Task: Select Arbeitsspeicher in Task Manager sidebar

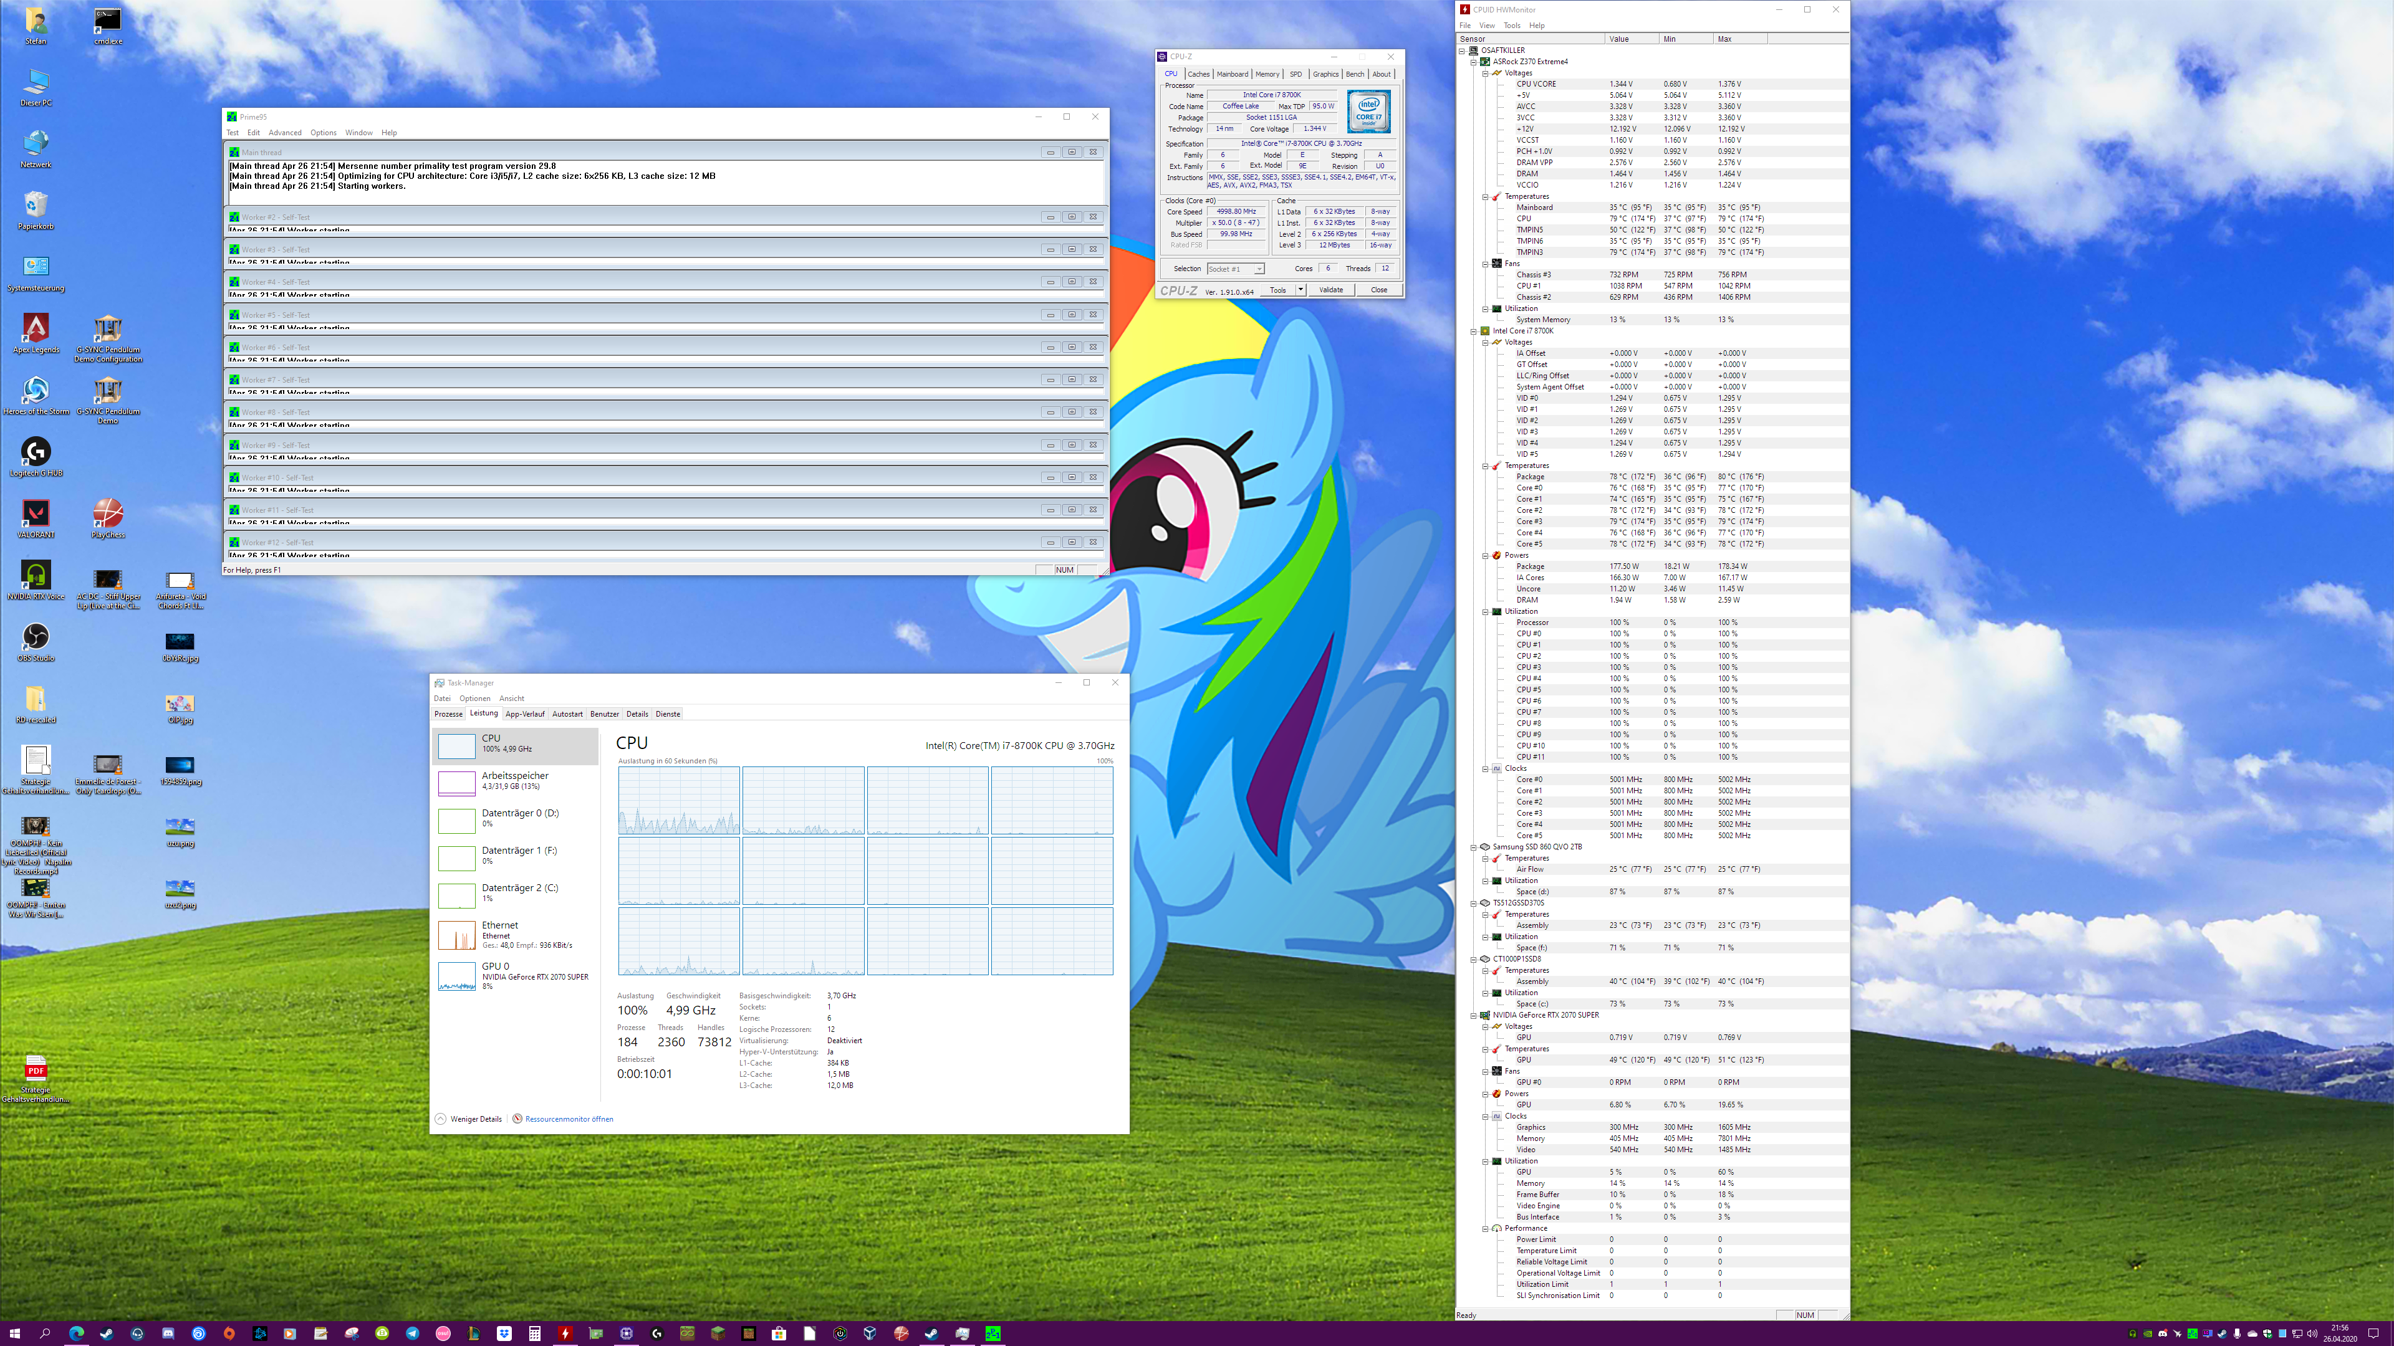Action: click(515, 781)
